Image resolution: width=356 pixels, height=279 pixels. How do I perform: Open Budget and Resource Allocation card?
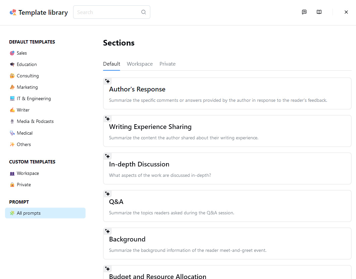(227, 272)
